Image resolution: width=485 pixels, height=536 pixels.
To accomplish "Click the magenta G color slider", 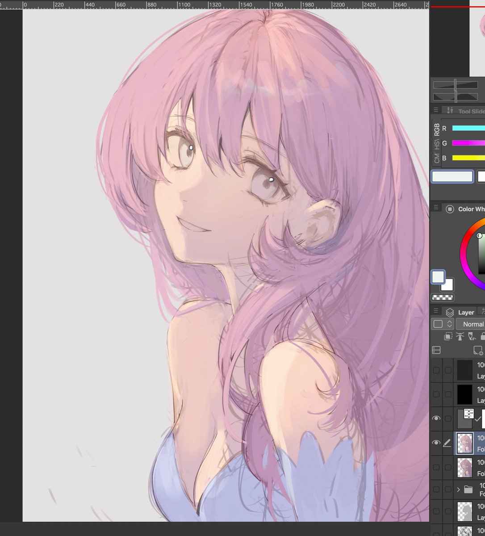I will [468, 143].
